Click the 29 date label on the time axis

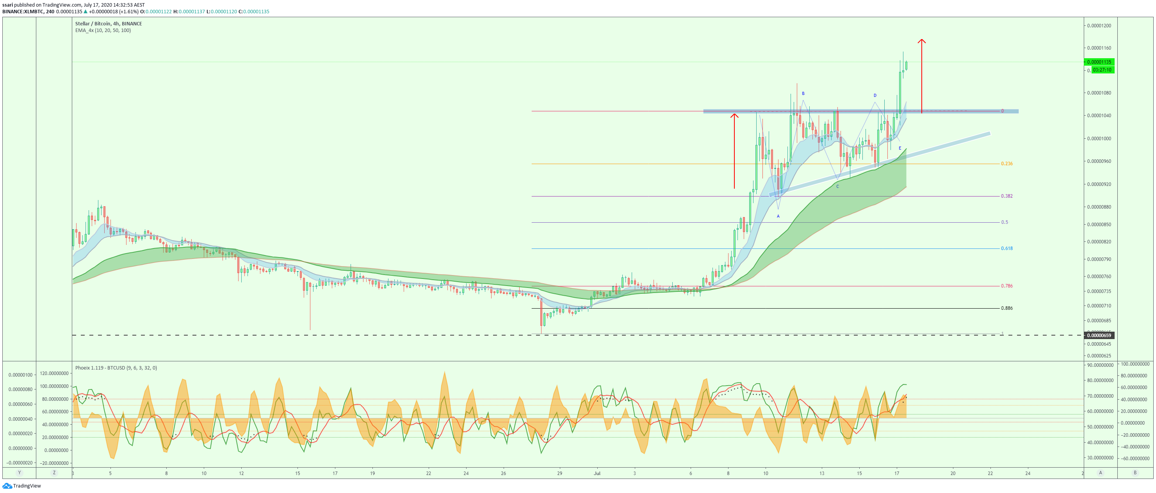point(559,473)
